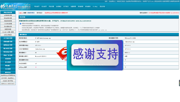Screen dimensions: 180x102
Task: Click 技术支持：自由策划人 sidebar entry
Action: click(x=8, y=78)
